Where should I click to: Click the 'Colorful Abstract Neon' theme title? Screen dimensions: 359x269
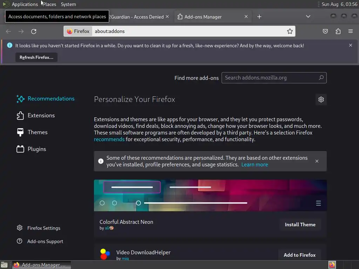[126, 222]
